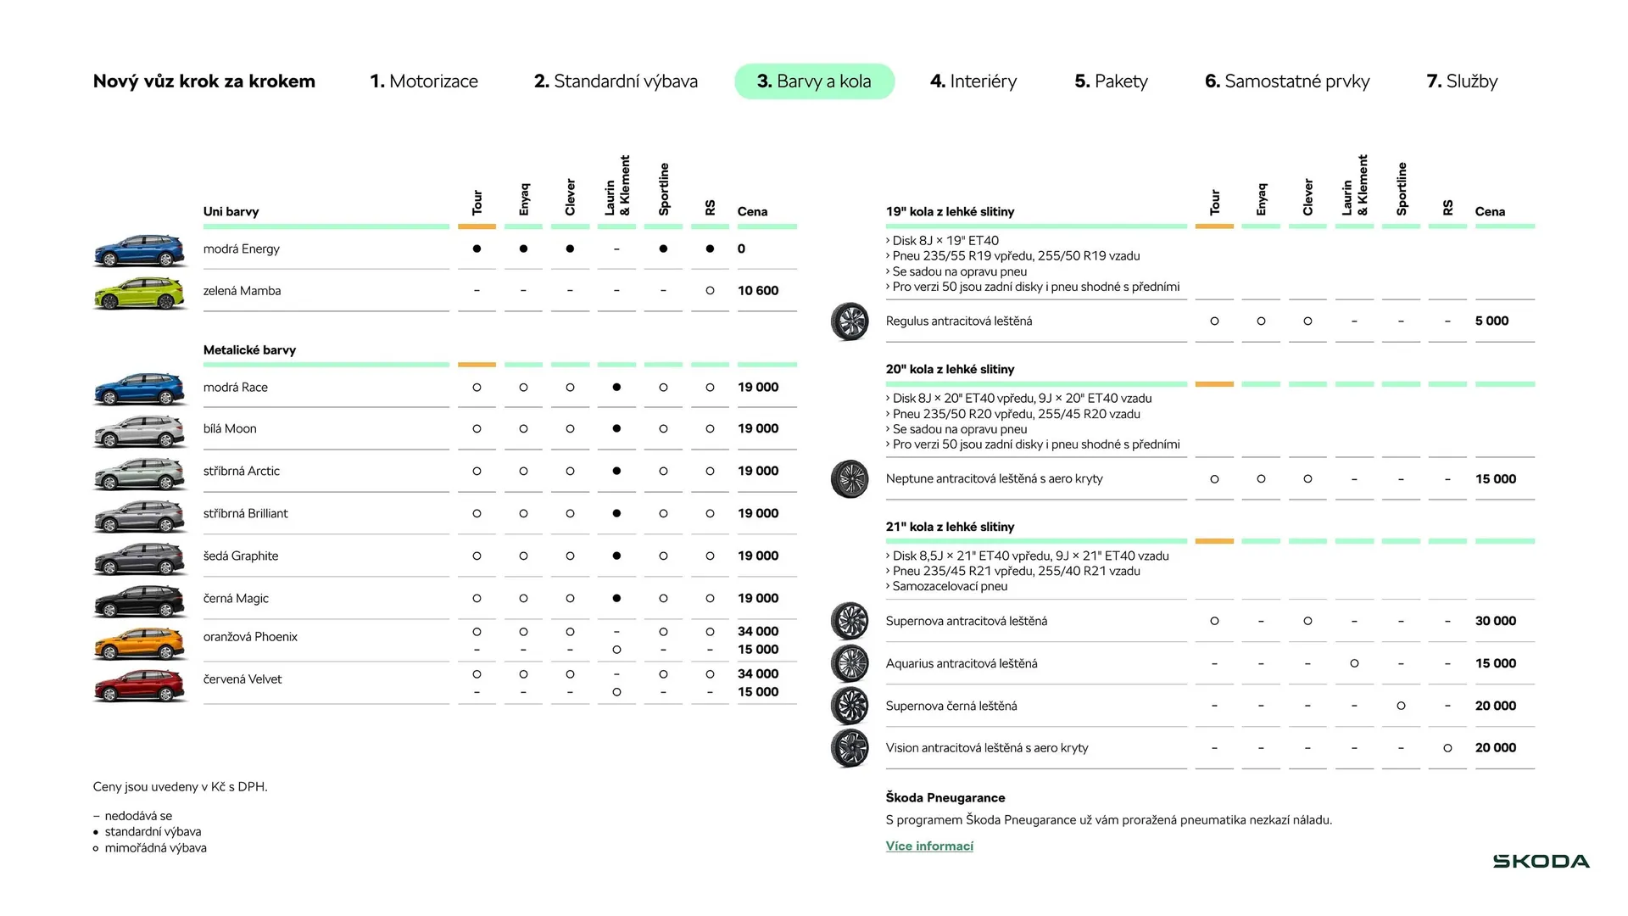This screenshot has height=916, width=1628.
Task: Go to the 4. Interiéry tab
Action: (x=973, y=81)
